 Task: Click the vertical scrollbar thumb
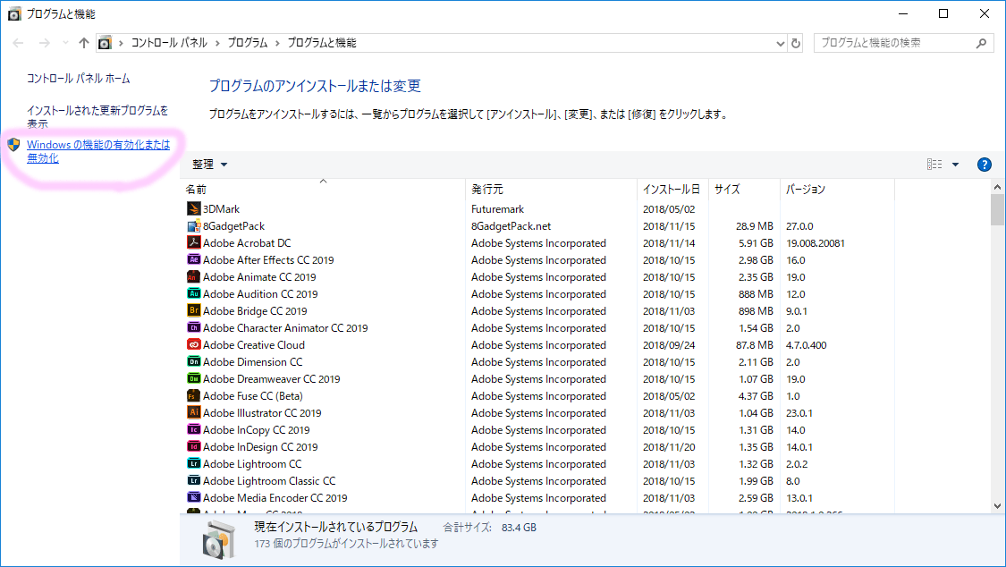pyautogui.click(x=997, y=210)
